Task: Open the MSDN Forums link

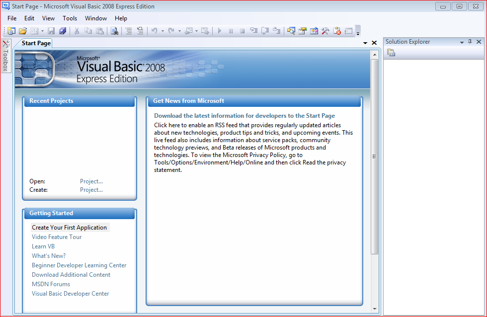Action: coord(51,284)
